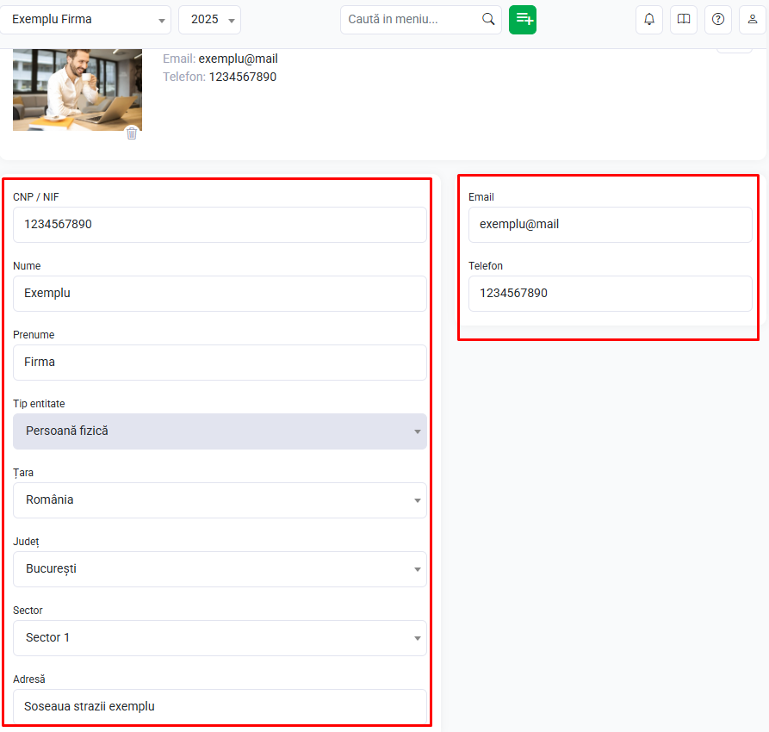Delete the profile photo with trash icon

pos(132,133)
